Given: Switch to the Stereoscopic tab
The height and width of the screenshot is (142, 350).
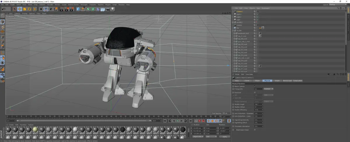Looking at the screenshot, I should 288,80.
